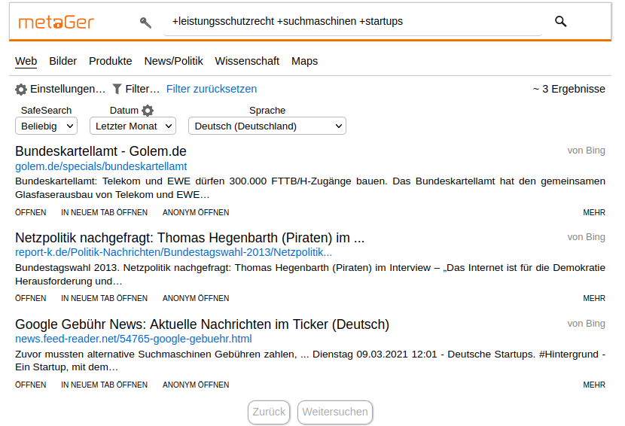Click von Bing beside the Netzpolitik result
Viewport: 625px width, 426px height.
coord(587,237)
